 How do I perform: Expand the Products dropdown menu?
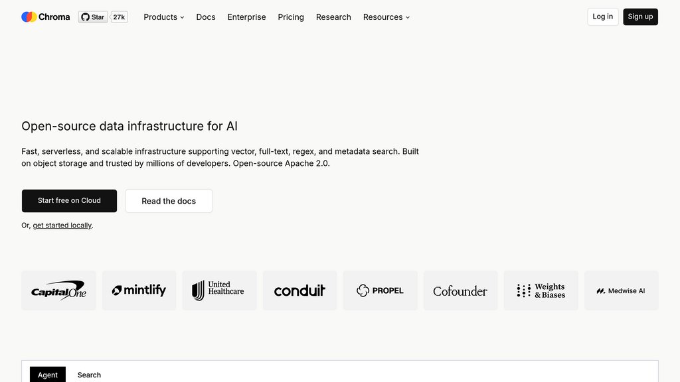pos(163,17)
